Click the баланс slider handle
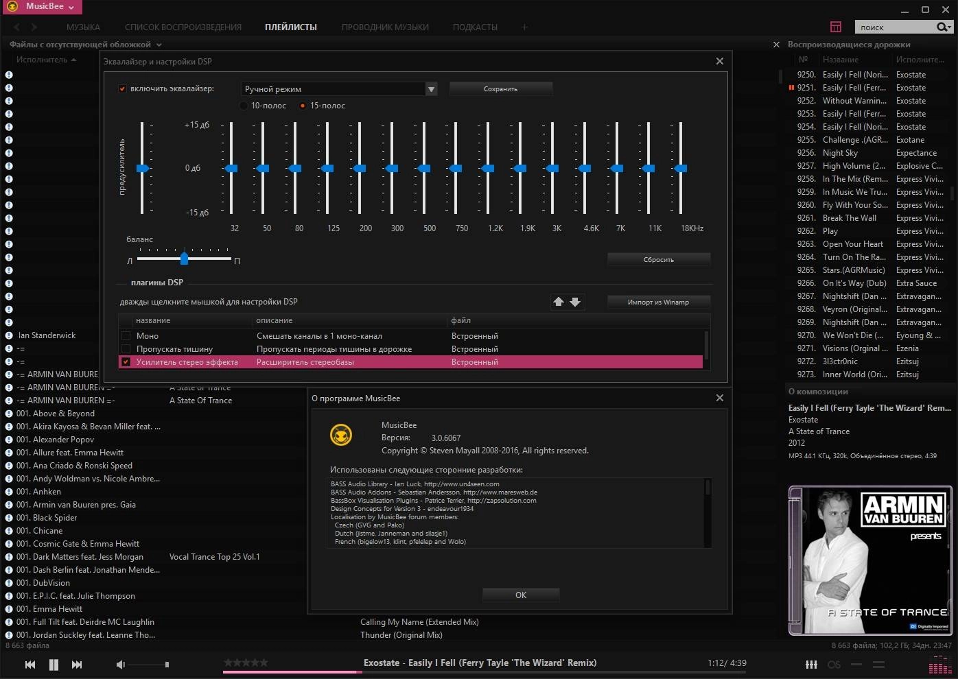 [184, 258]
